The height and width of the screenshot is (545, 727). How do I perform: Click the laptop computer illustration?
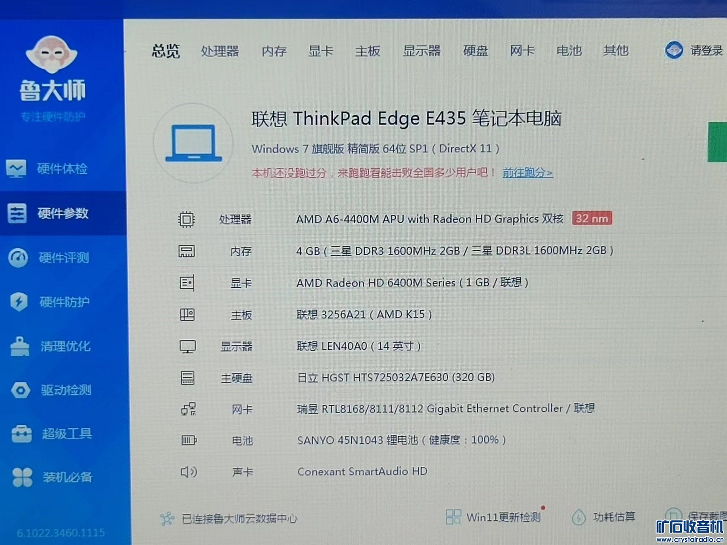point(193,143)
